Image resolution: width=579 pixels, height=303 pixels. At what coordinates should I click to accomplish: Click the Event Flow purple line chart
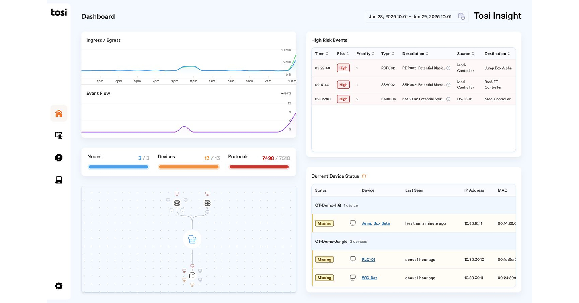[189, 120]
